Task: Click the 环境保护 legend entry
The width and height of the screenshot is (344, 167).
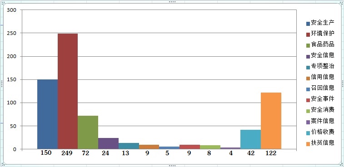Action: 320,34
